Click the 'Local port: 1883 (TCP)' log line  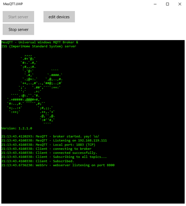coord(48,145)
